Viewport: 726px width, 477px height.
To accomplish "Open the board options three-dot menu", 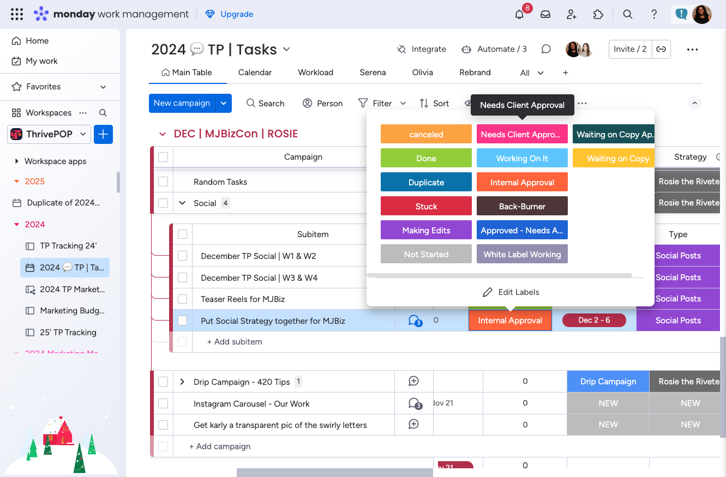I will pos(692,49).
